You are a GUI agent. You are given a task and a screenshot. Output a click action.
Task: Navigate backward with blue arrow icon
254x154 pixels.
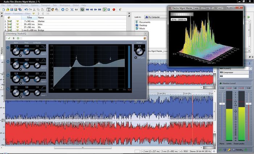point(63,9)
